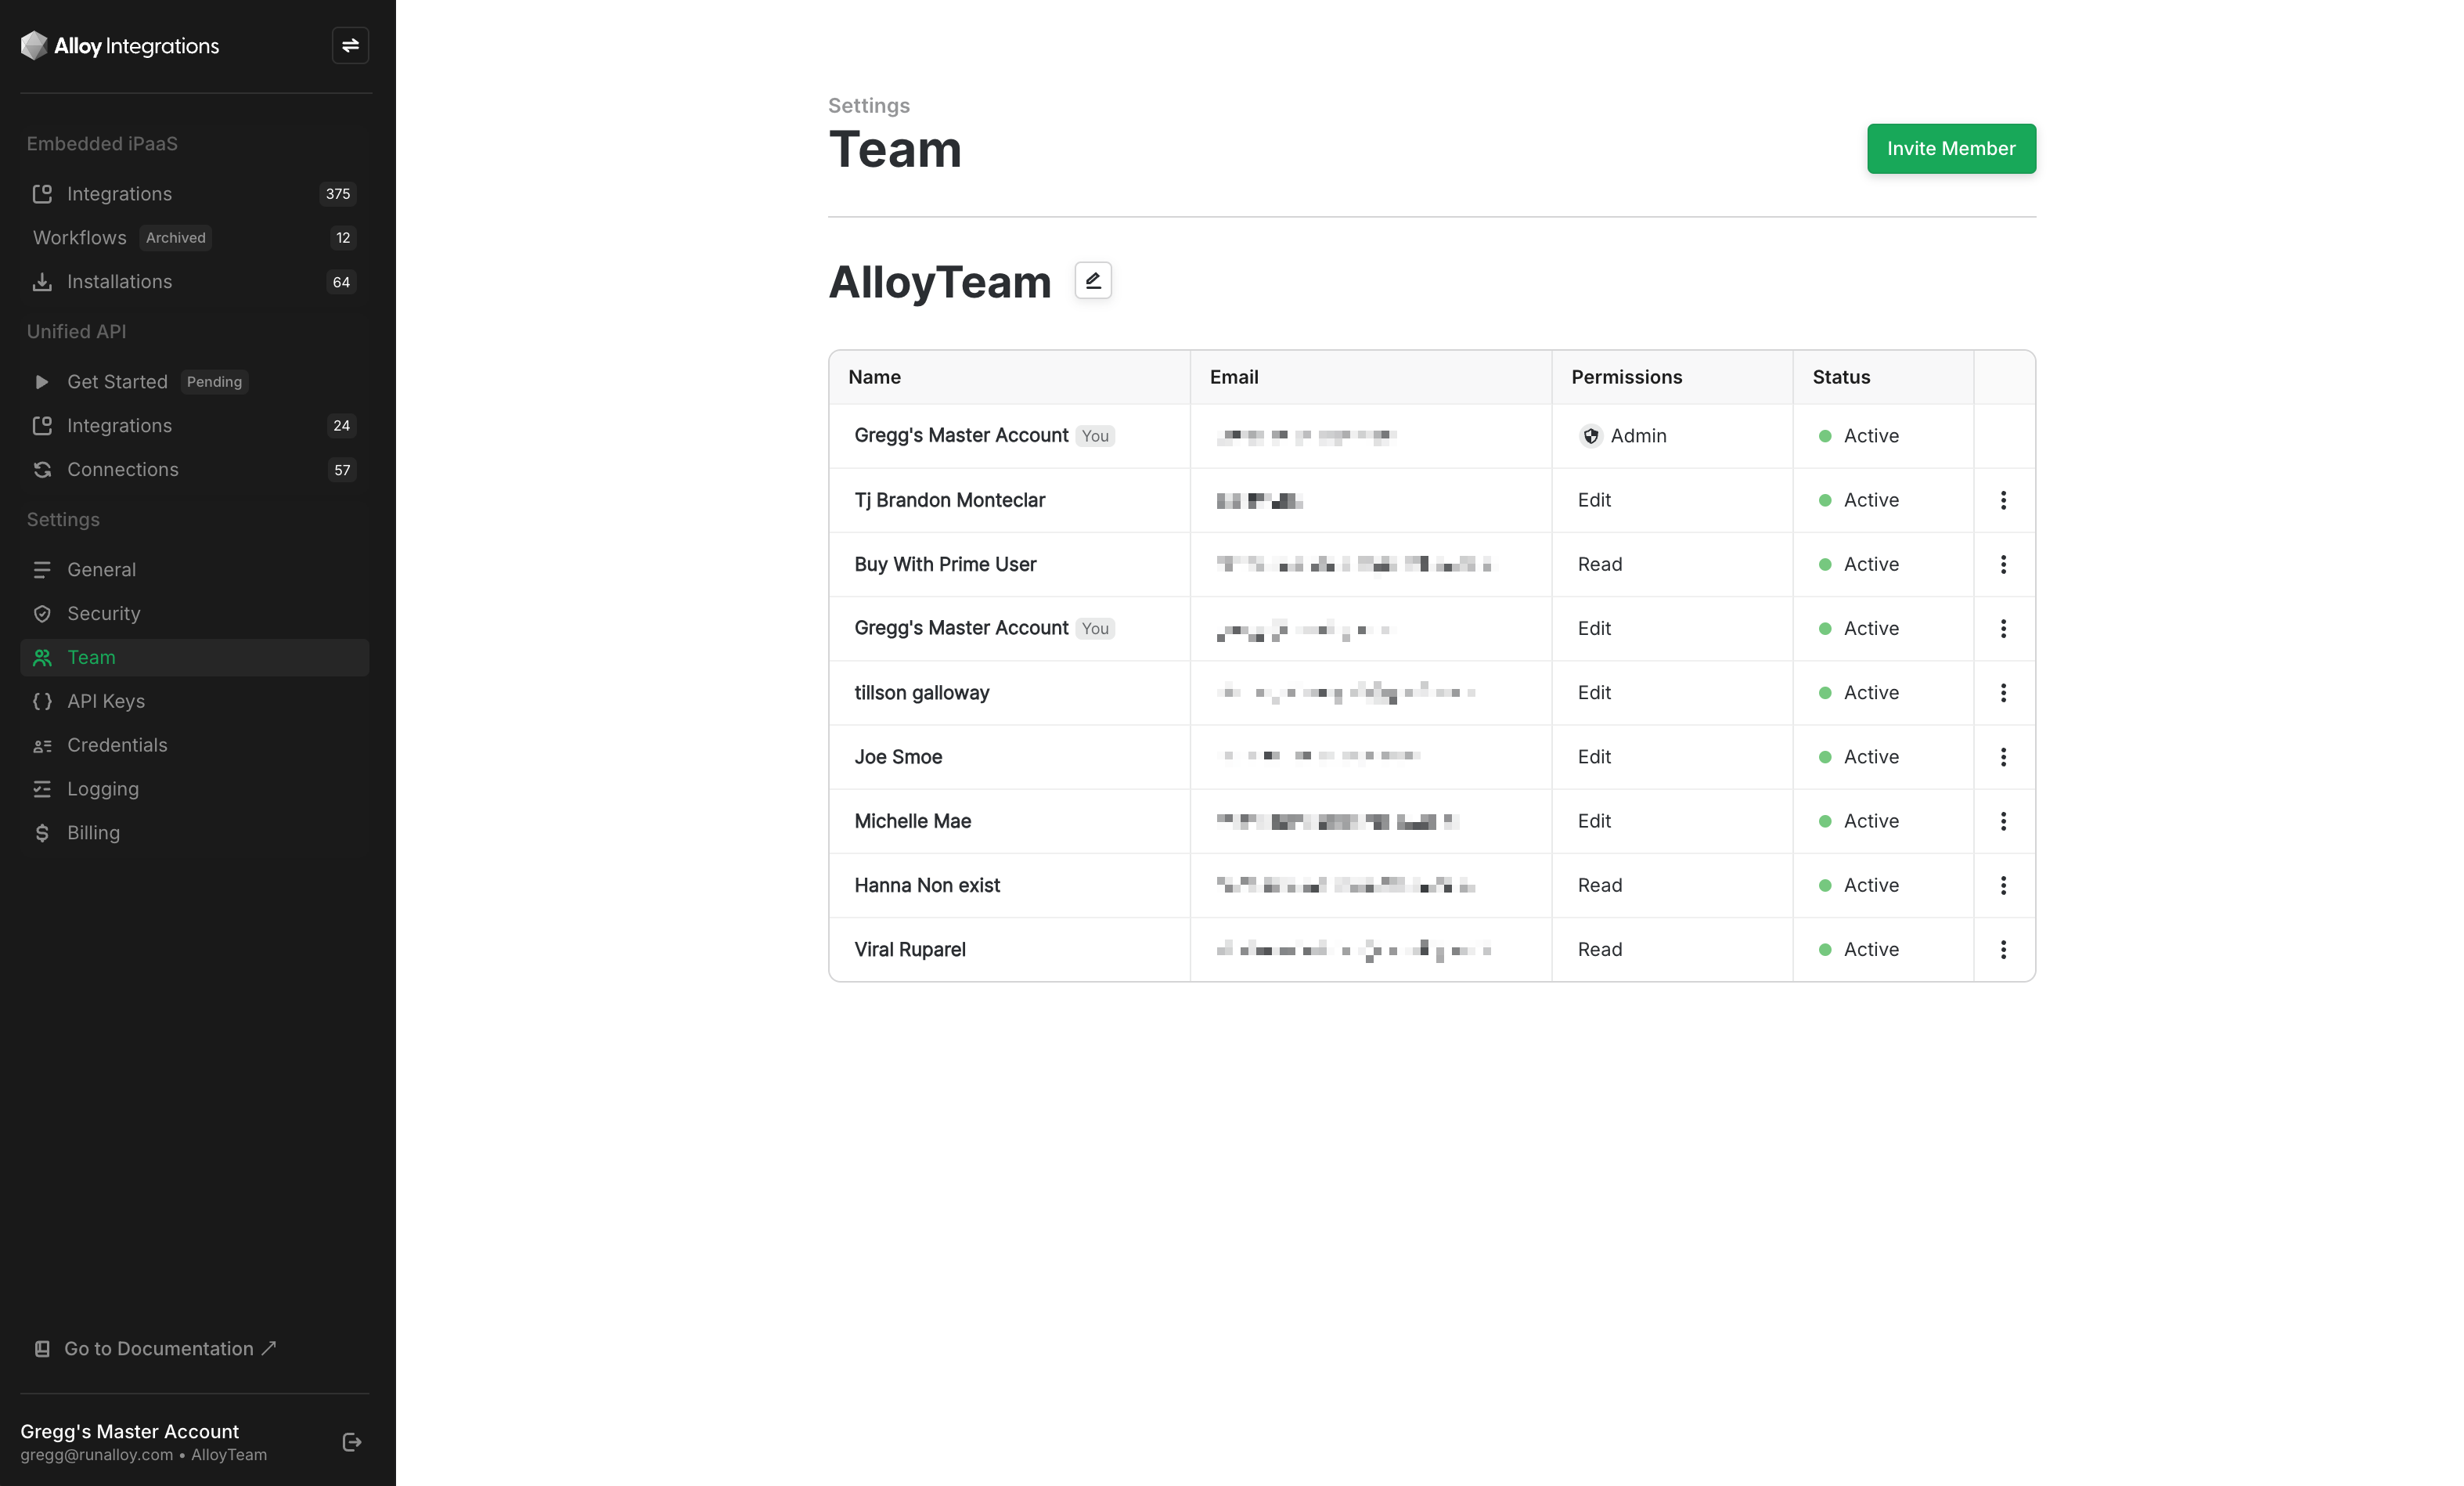Viewport: 2464px width, 1486px height.
Task: Open actions menu for Buy With Prime User
Action: click(x=2003, y=565)
